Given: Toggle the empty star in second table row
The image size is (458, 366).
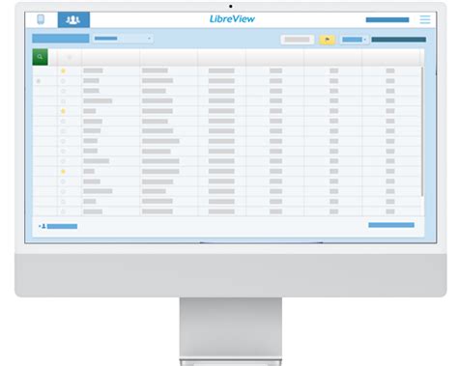Looking at the screenshot, I should point(63,81).
